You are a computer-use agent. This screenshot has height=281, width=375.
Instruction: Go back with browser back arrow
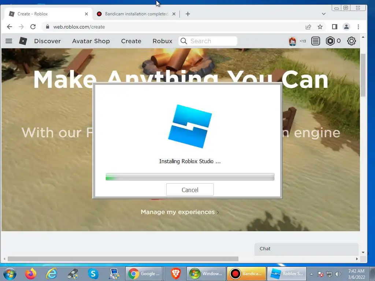pyautogui.click(x=9, y=27)
